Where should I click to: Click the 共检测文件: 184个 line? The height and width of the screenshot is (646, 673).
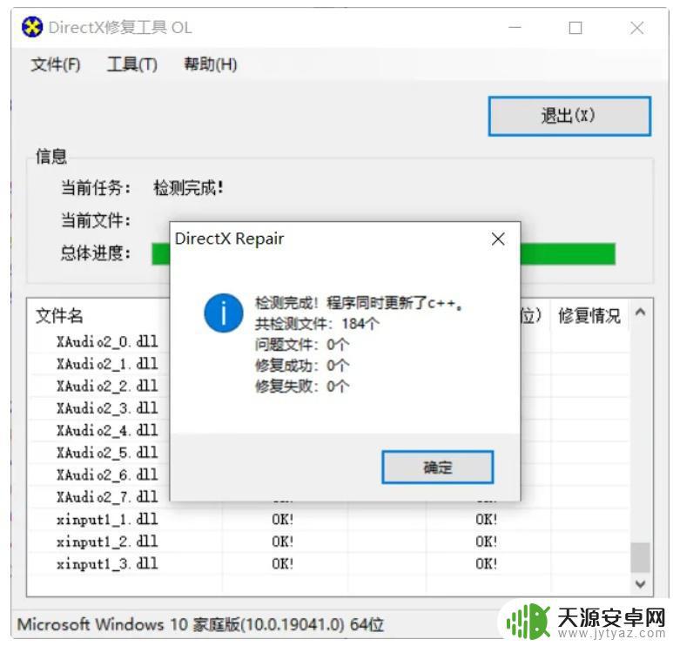pos(317,324)
